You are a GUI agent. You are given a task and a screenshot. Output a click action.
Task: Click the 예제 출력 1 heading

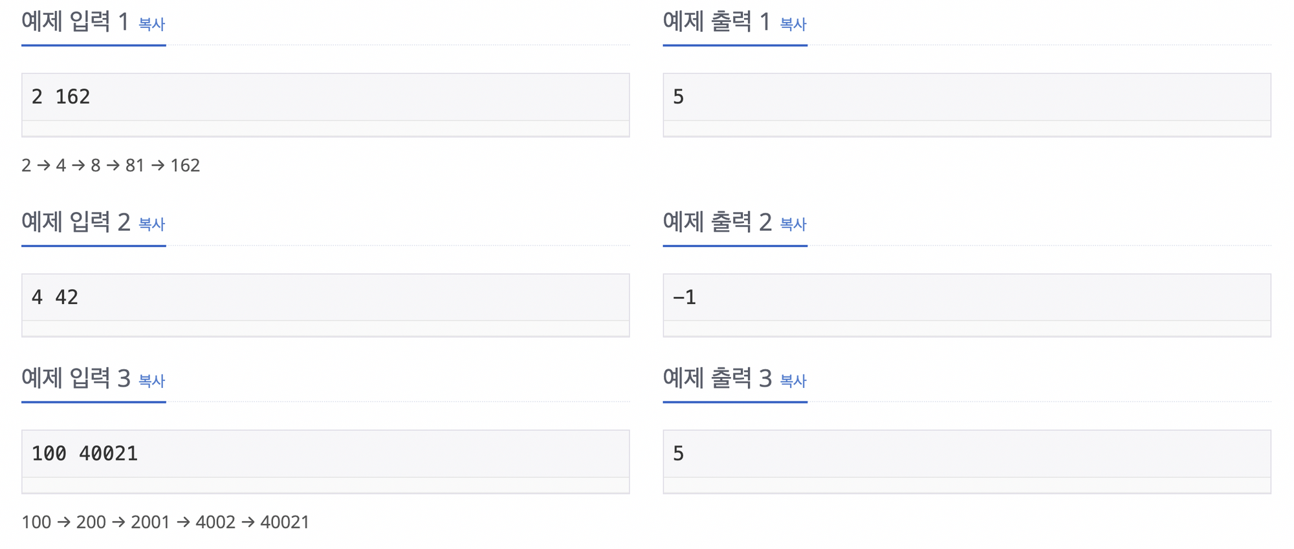(717, 22)
